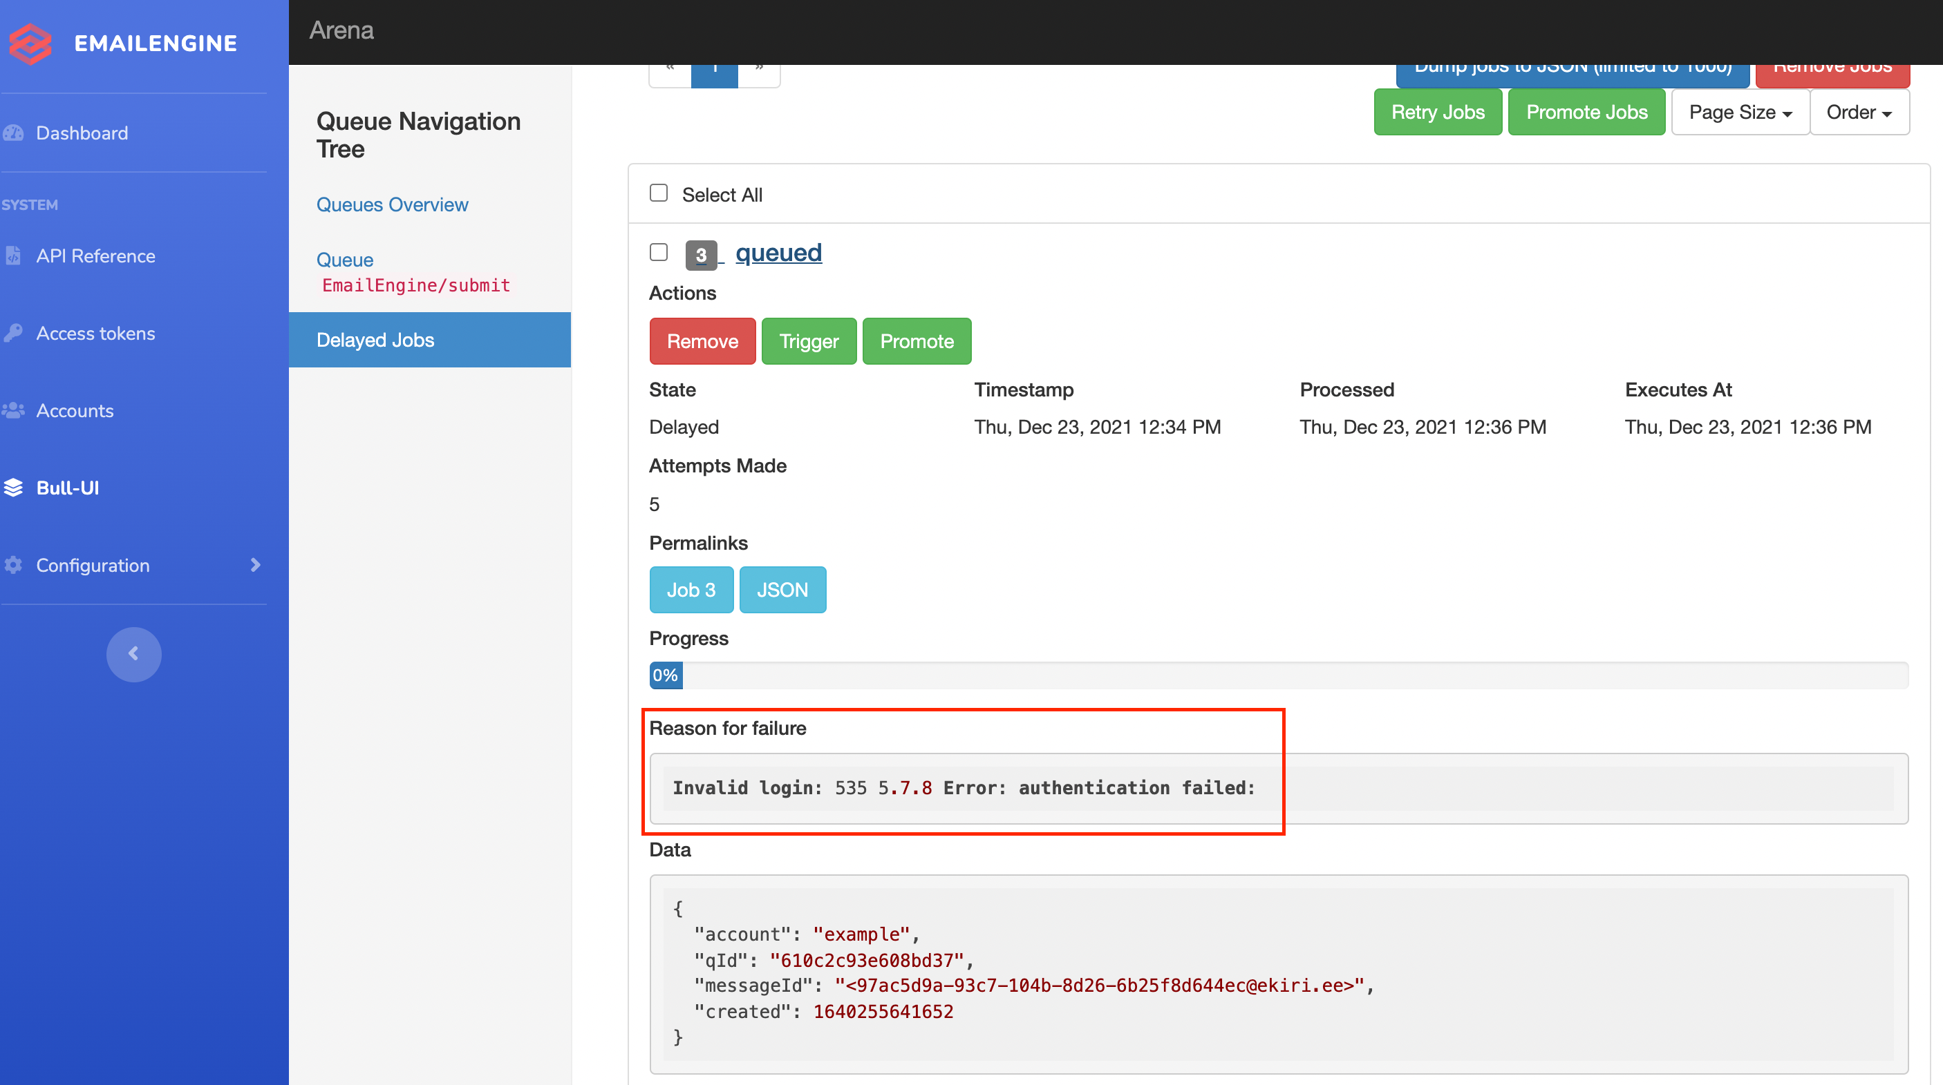Open the JSON permalink button
Image resolution: width=1943 pixels, height=1085 pixels.
(782, 590)
